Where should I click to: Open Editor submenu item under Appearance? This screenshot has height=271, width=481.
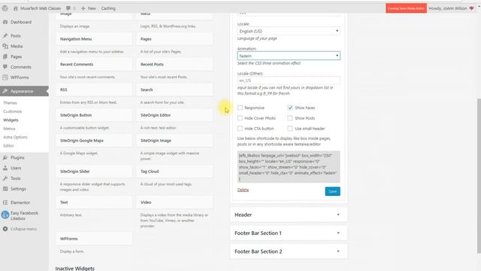[x=8, y=145]
